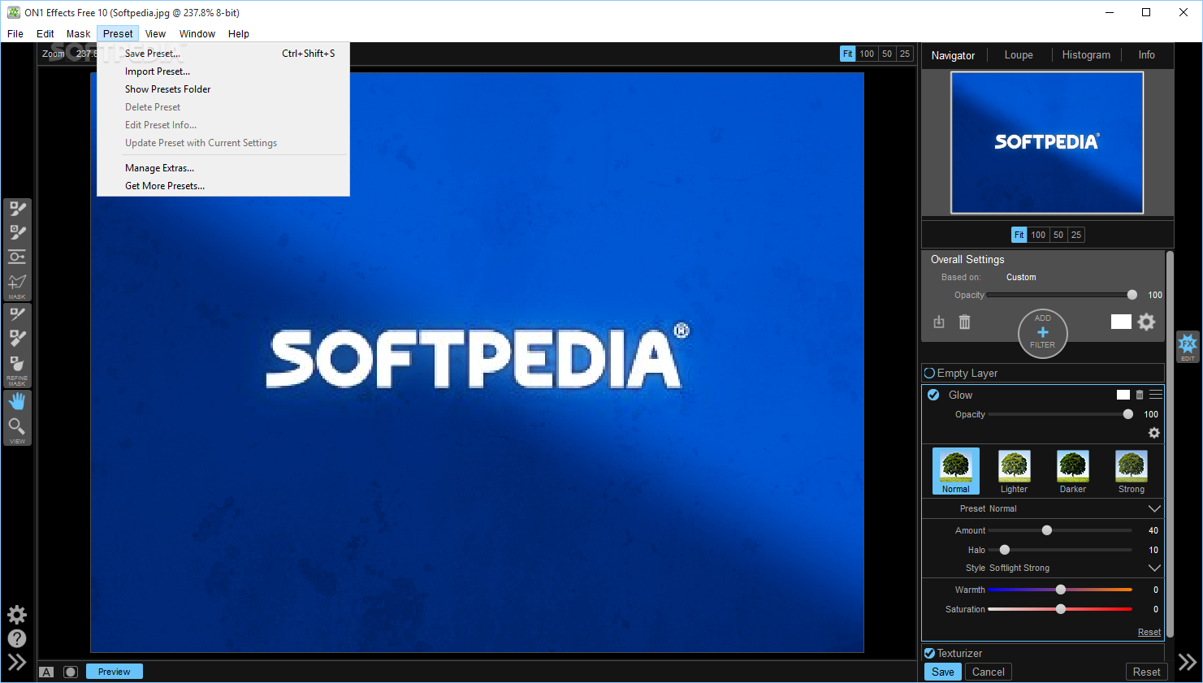Click the ON1 app icon in title bar
Viewport: 1203px width, 683px height.
[x=14, y=12]
